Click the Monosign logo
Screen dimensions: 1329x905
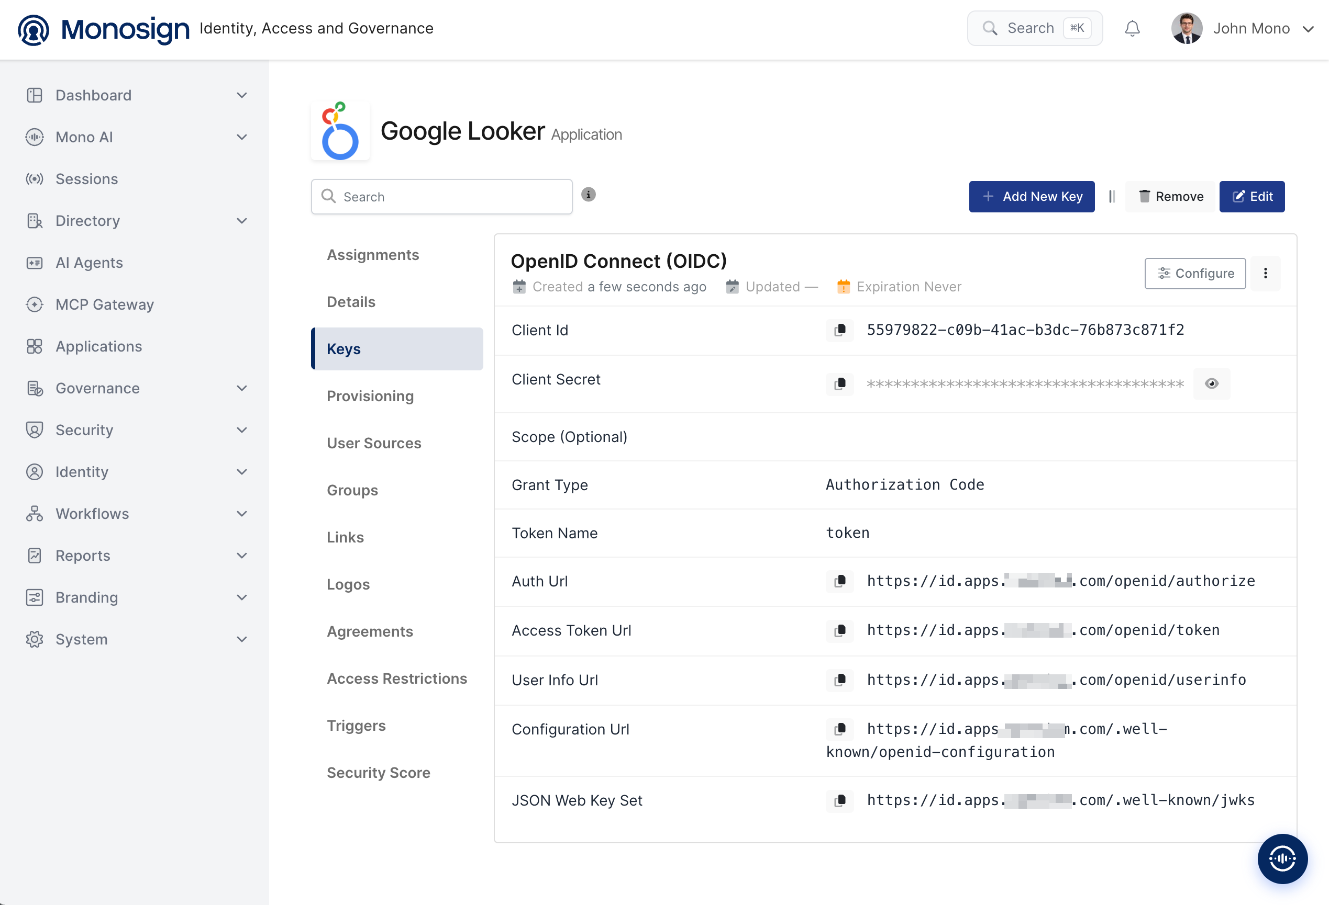click(x=103, y=29)
